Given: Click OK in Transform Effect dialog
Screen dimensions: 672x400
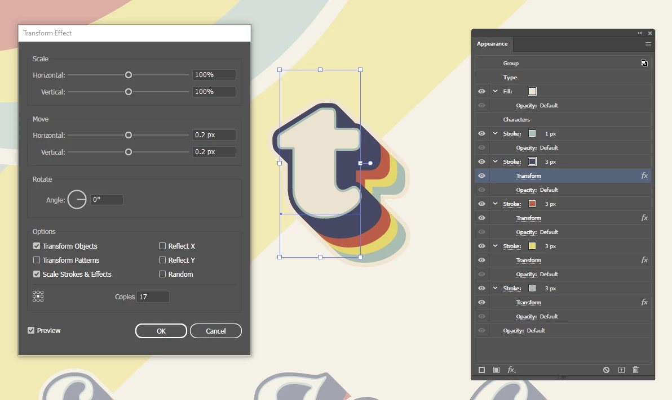Looking at the screenshot, I should (161, 331).
